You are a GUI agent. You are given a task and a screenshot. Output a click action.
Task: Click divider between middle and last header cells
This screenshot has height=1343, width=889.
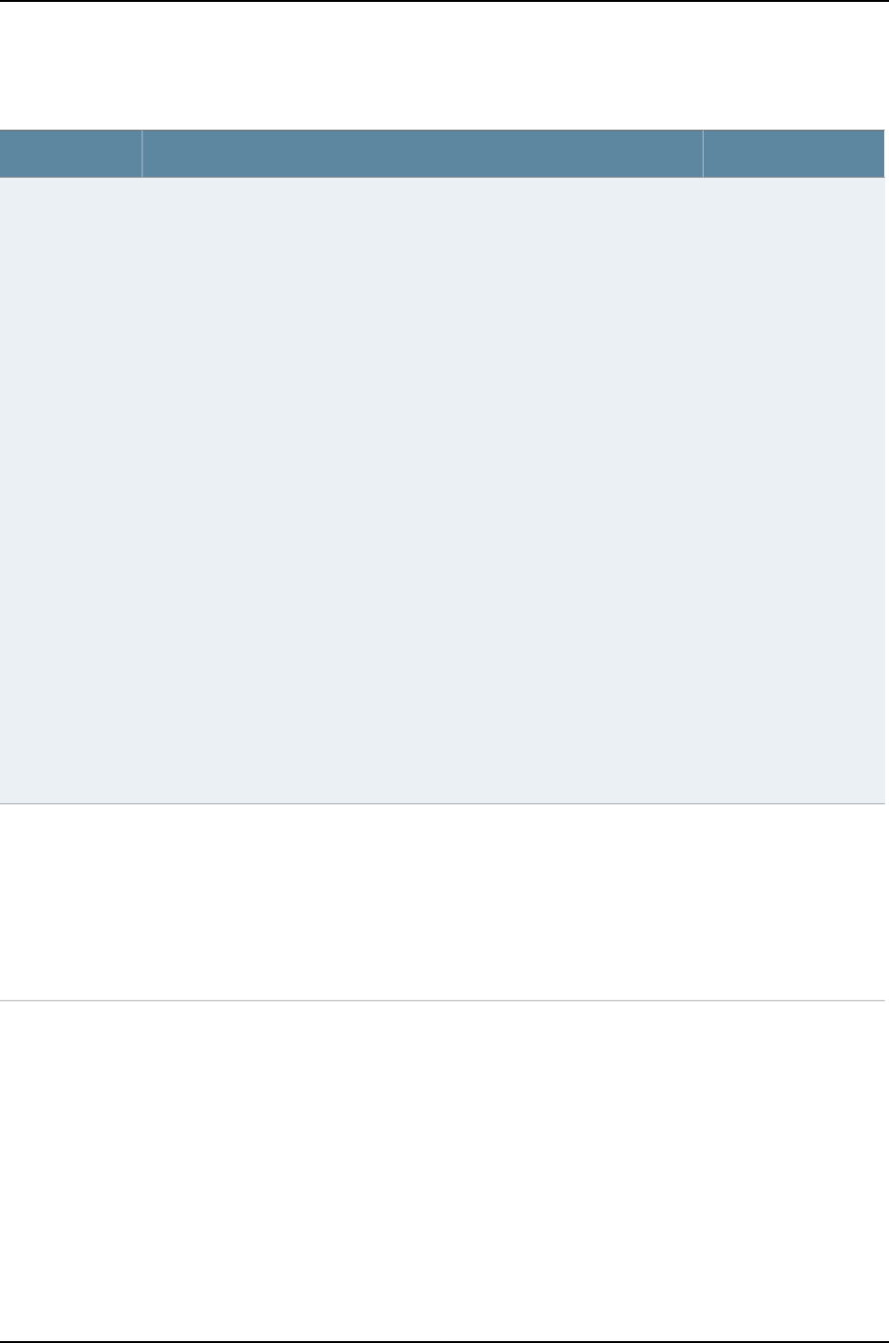click(703, 154)
